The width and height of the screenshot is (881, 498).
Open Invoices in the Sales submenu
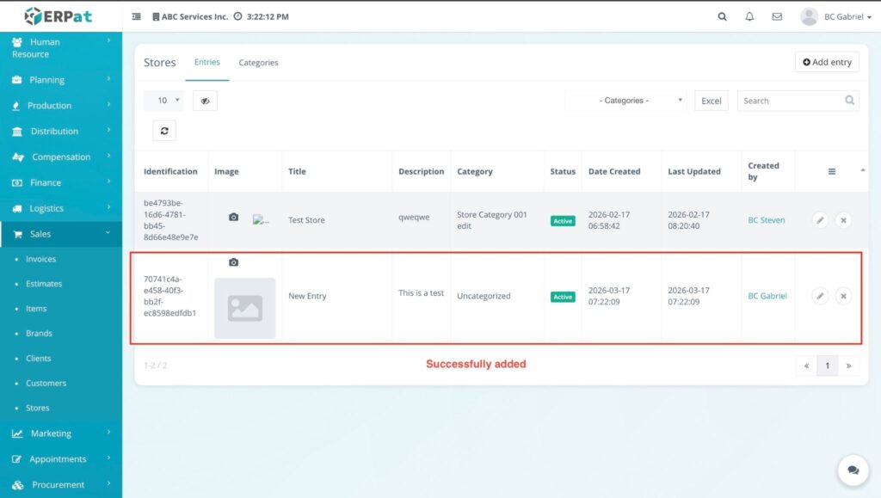(40, 259)
